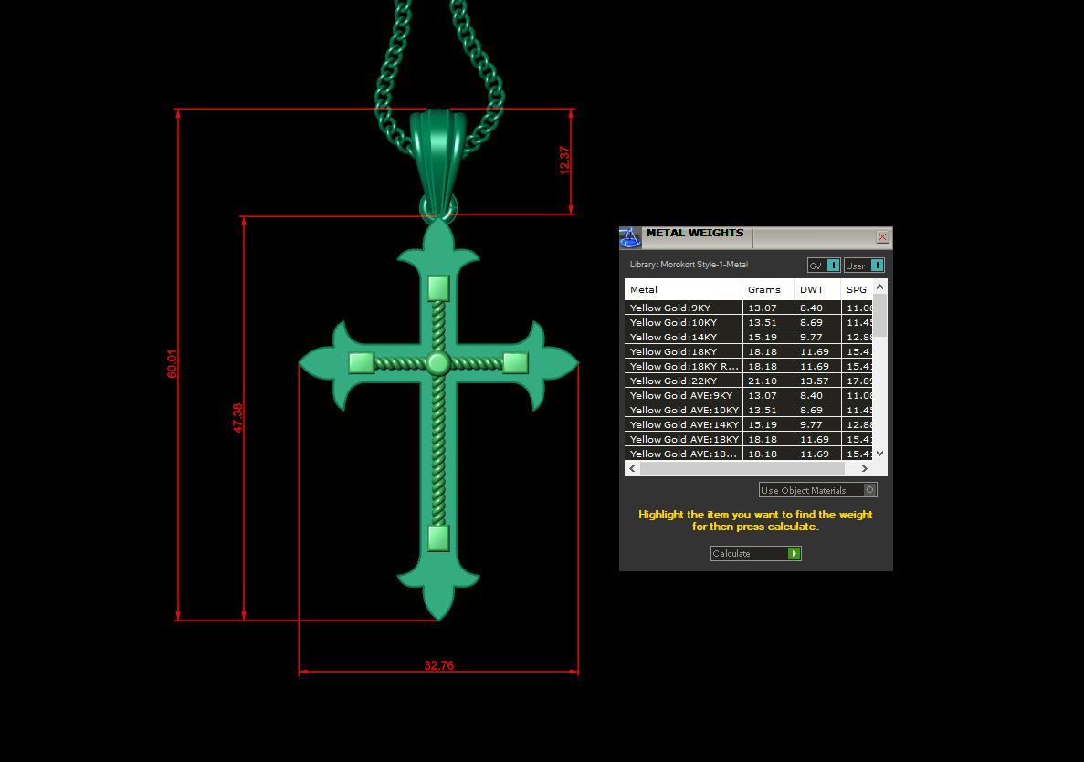Select the Yellow Gold AVE:18... last row

(x=749, y=454)
